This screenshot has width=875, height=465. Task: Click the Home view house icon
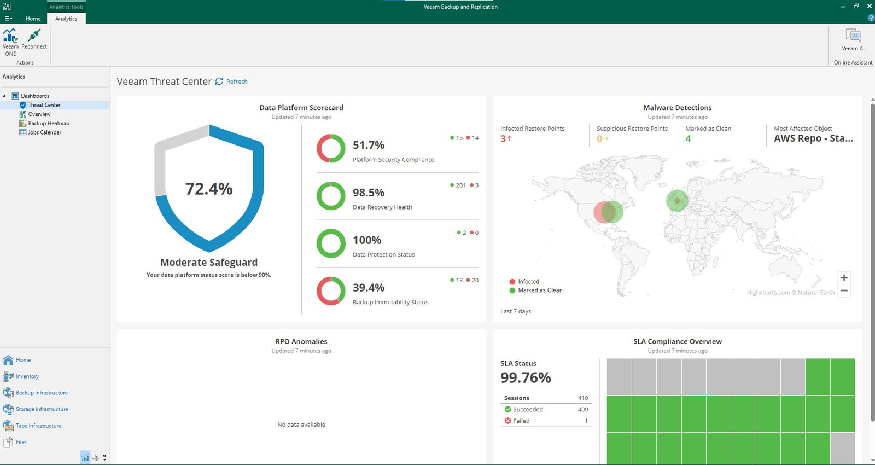[x=8, y=360]
